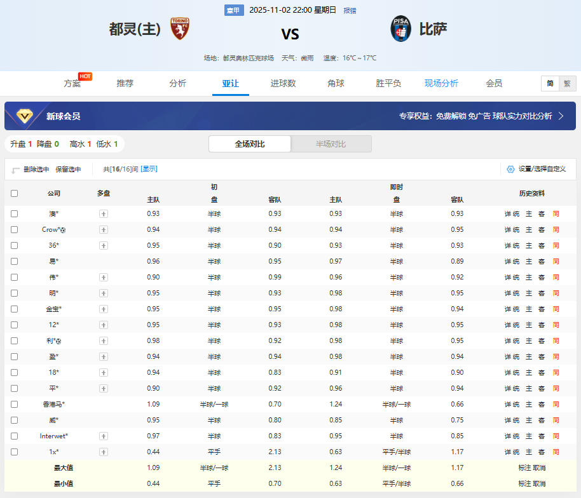581x498 pixels.
Task: Switch to the 进球数 tab
Action: (x=283, y=83)
